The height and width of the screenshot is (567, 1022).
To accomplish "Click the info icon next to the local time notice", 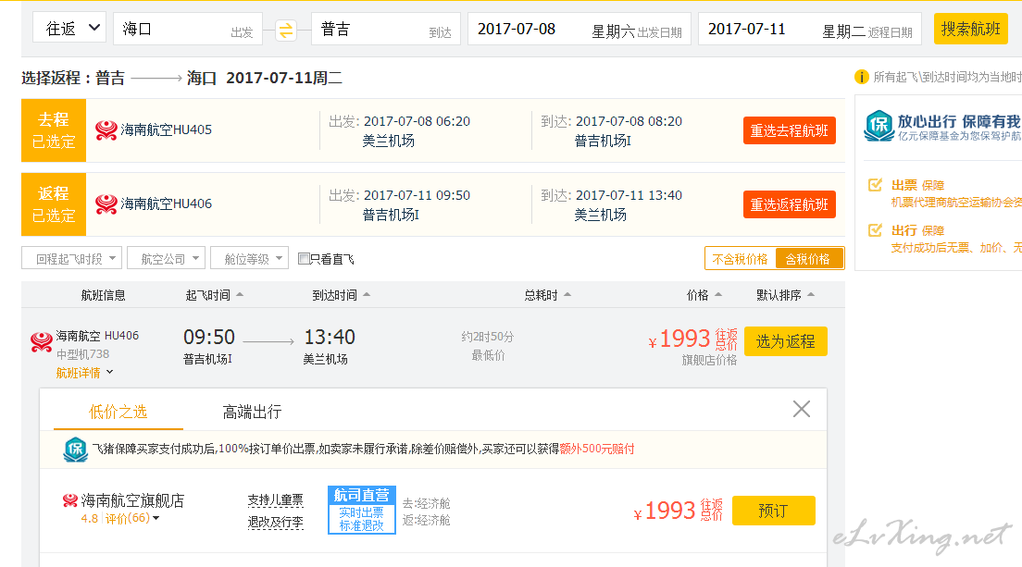I will 862,78.
